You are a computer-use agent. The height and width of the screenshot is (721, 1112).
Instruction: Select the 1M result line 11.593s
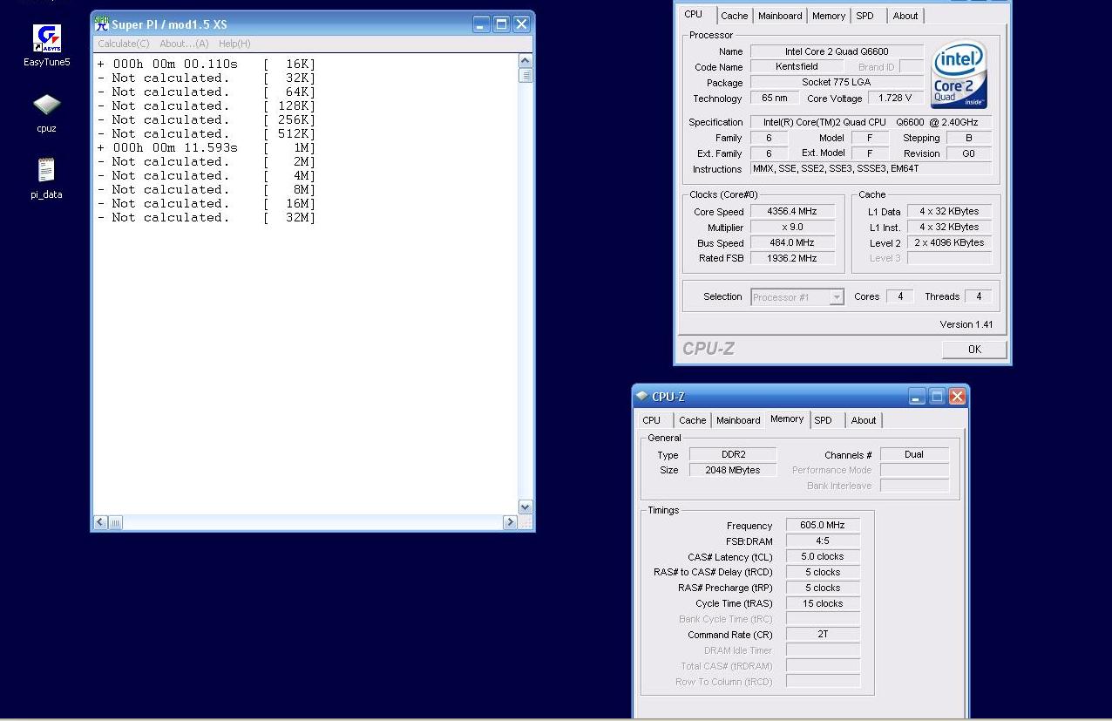[207, 147]
